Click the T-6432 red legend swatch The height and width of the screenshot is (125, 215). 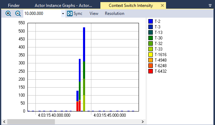(150, 71)
